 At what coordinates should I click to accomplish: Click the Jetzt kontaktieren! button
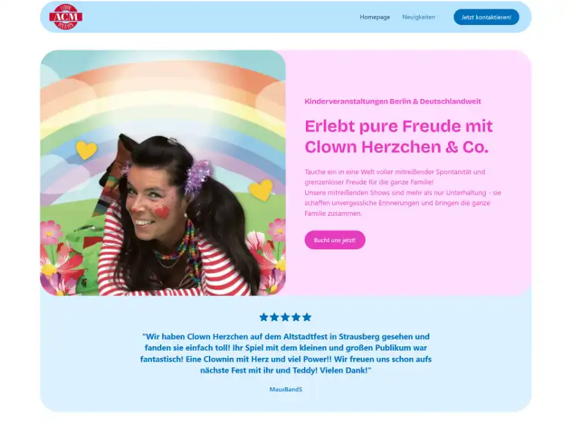pos(486,17)
